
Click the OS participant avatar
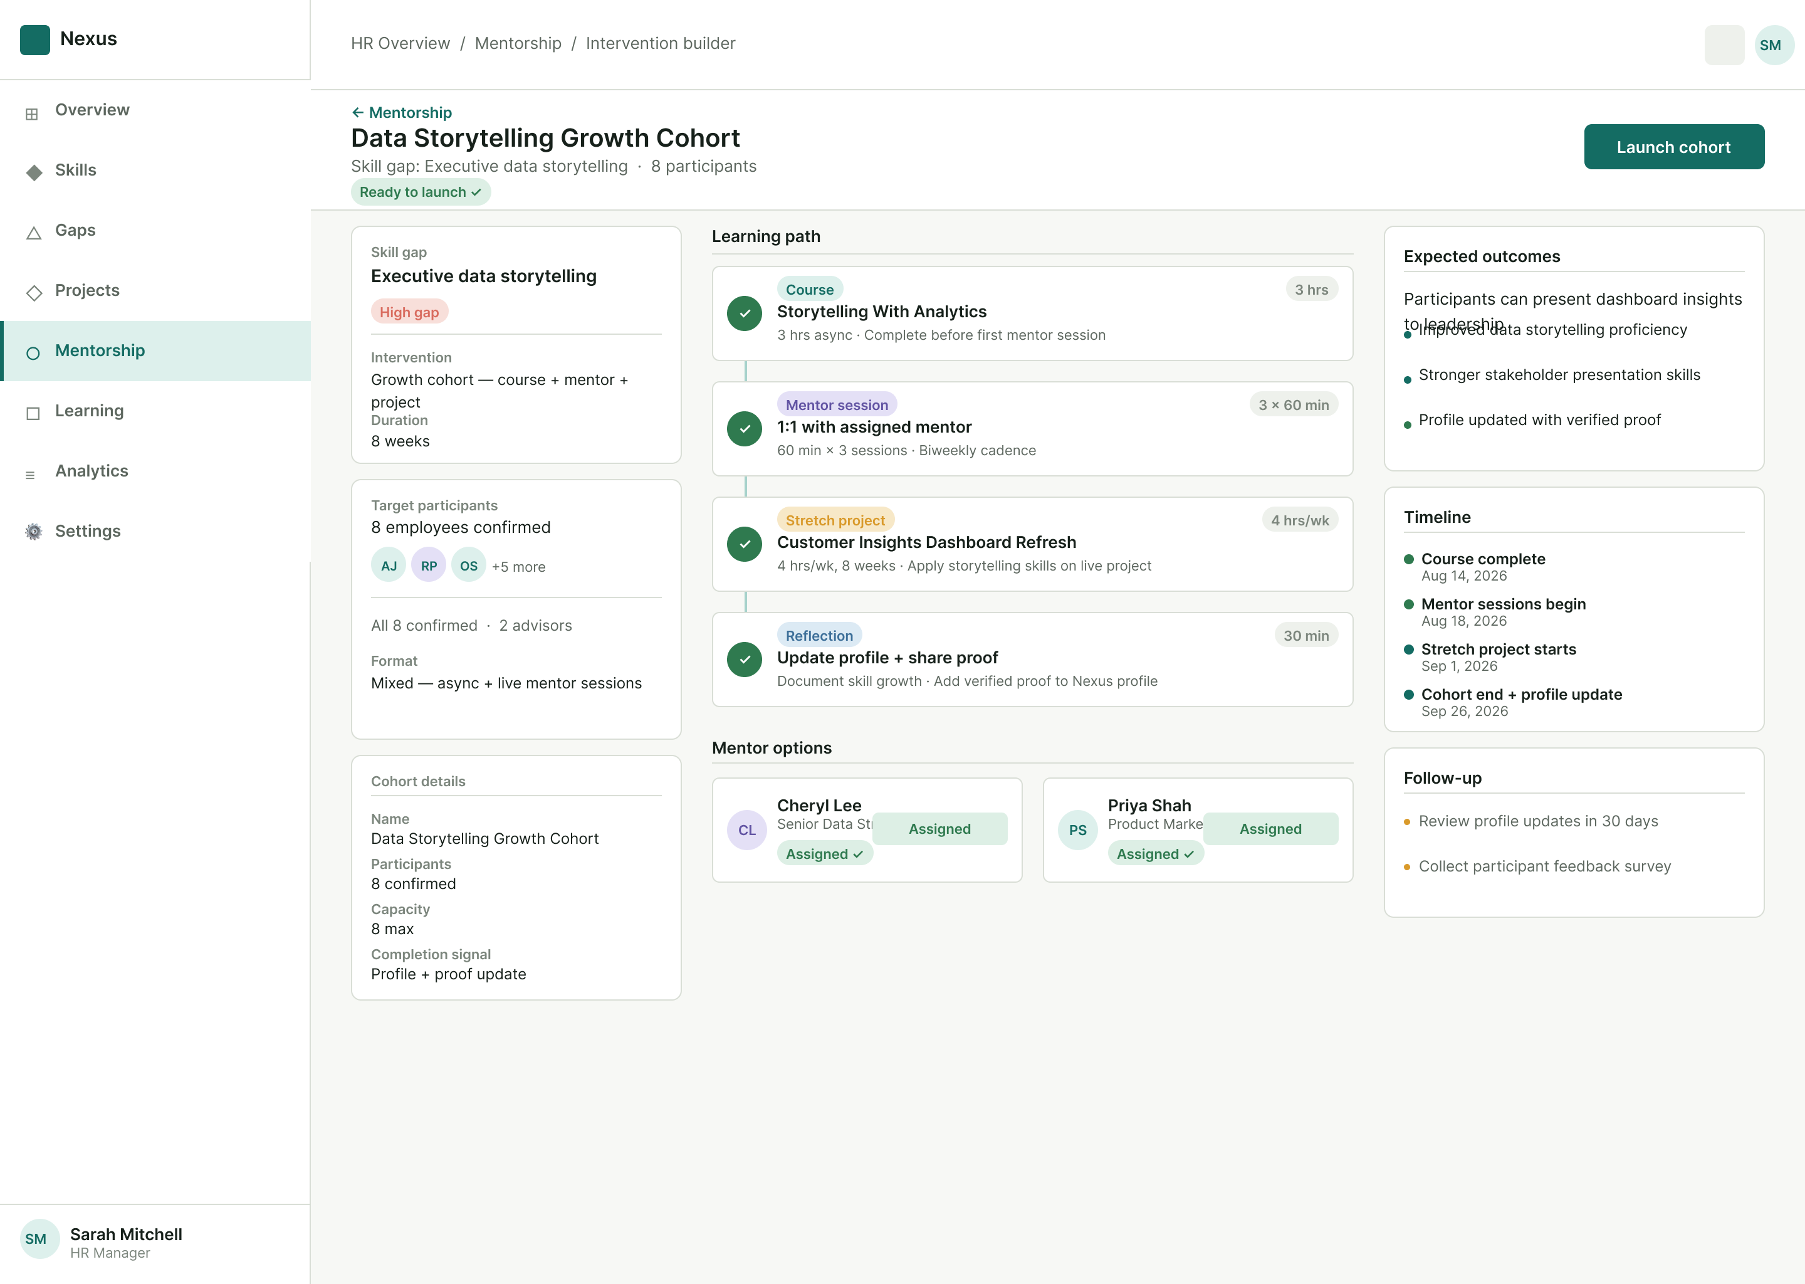(x=469, y=566)
